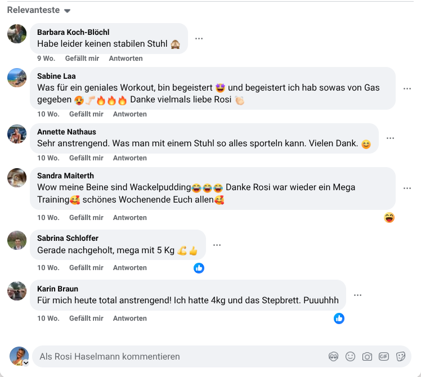Click the comment input field

tap(180, 356)
